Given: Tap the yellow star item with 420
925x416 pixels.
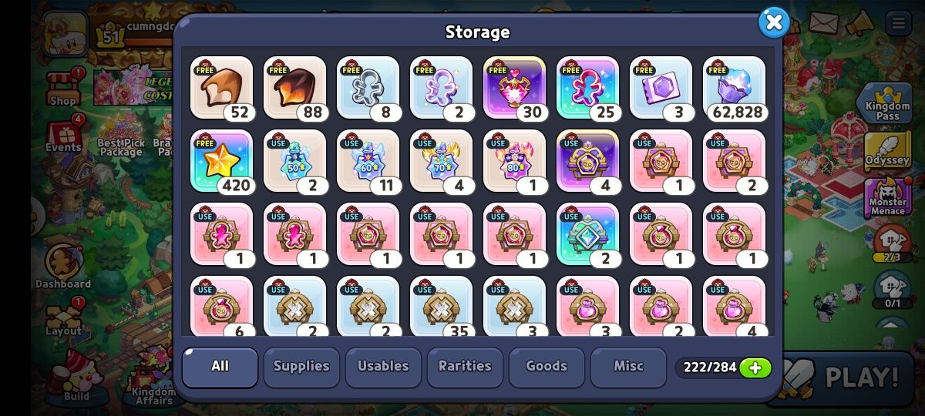Looking at the screenshot, I should tap(221, 161).
